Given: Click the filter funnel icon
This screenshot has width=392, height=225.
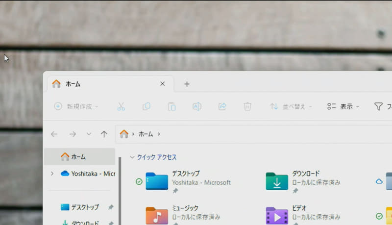Looking at the screenshot, I should 378,106.
